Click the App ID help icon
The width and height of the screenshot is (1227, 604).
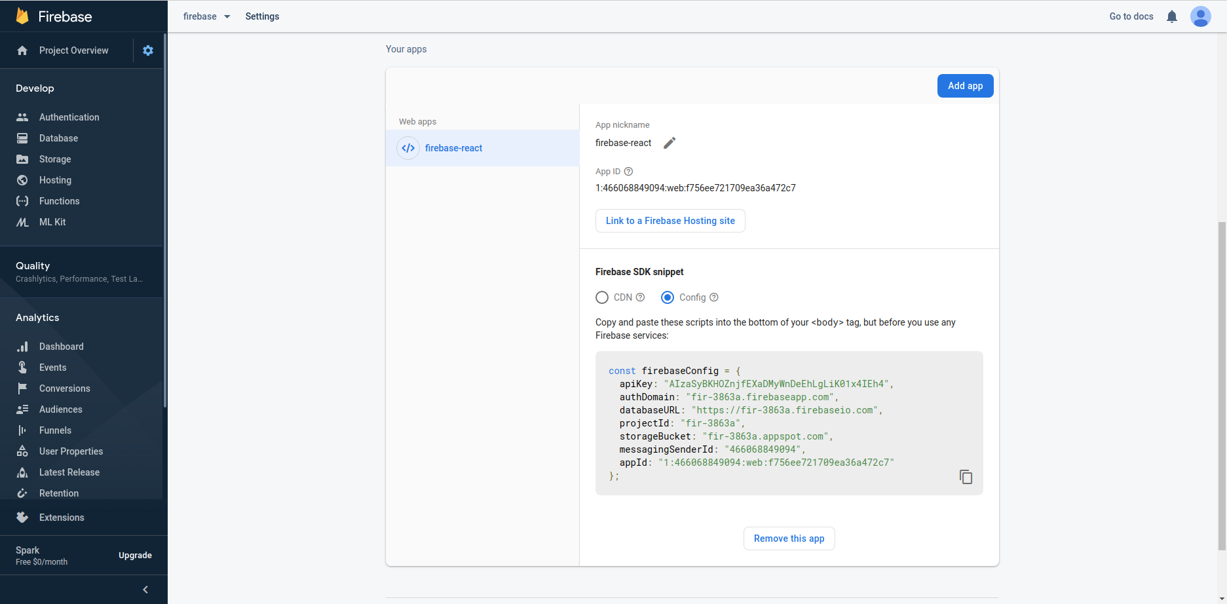[x=628, y=172]
